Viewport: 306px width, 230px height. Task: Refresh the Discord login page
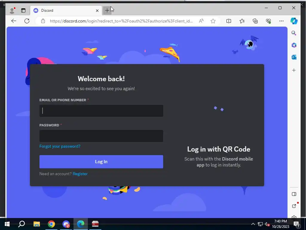tap(27, 21)
